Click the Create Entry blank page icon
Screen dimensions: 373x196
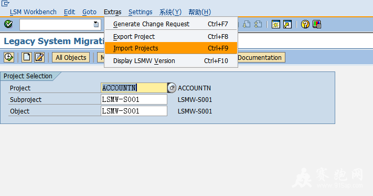tap(27, 57)
